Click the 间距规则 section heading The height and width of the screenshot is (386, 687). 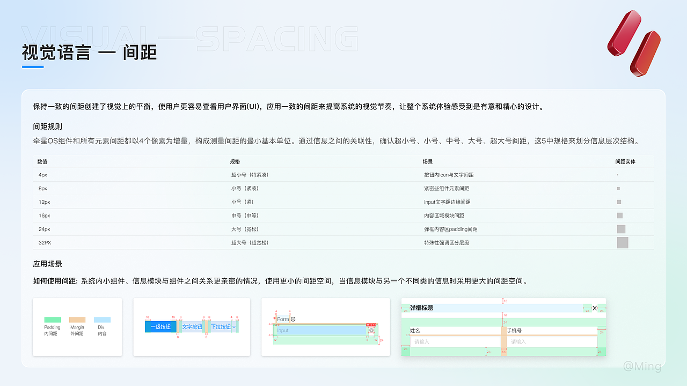(48, 127)
